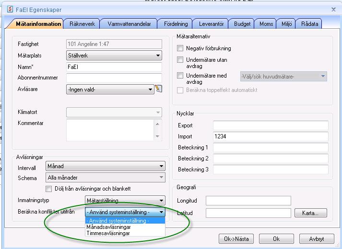The height and width of the screenshot is (249, 342).
Task: Click the Ok->Nästa button
Action: pyautogui.click(x=236, y=239)
